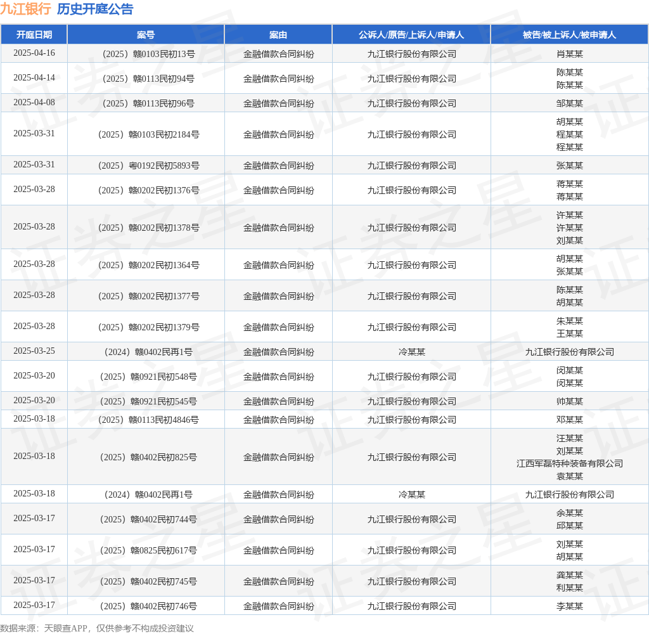649x634 pixels.
Task: Click case number (2025)赣0825民初617号
Action: point(148,550)
